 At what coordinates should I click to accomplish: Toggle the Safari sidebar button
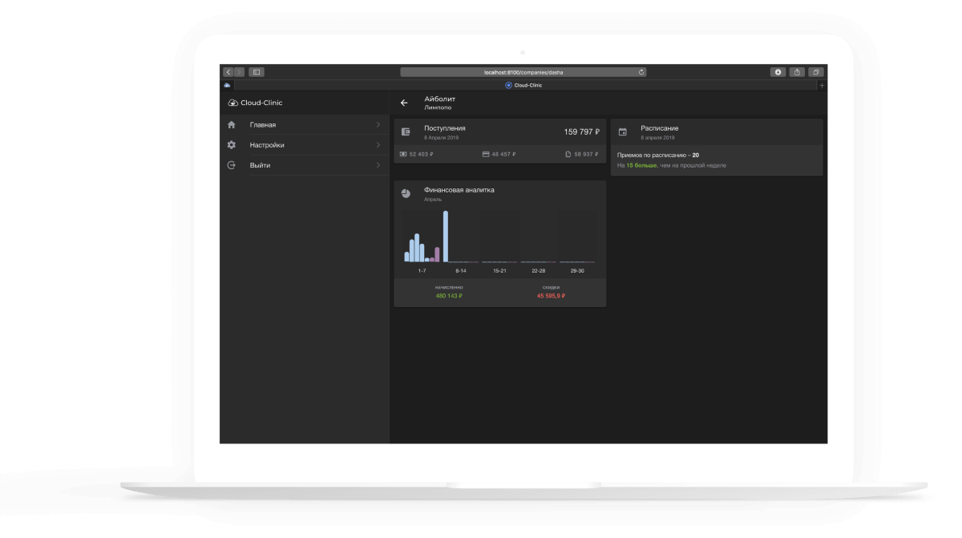pyautogui.click(x=257, y=72)
